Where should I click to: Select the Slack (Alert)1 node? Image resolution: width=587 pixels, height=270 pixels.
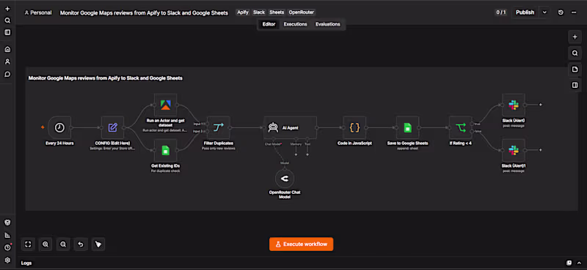[x=513, y=150]
